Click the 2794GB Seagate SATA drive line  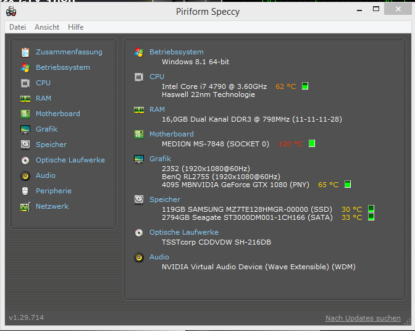(247, 217)
